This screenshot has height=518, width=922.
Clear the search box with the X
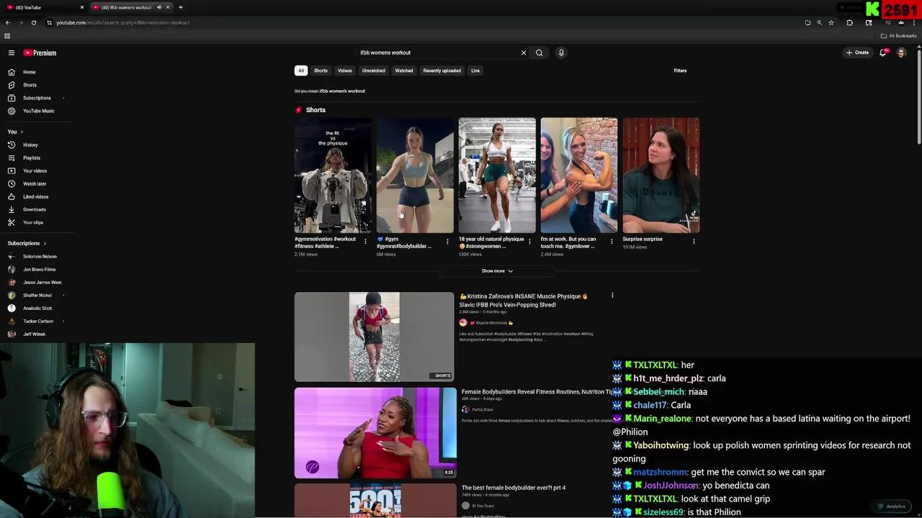click(524, 53)
